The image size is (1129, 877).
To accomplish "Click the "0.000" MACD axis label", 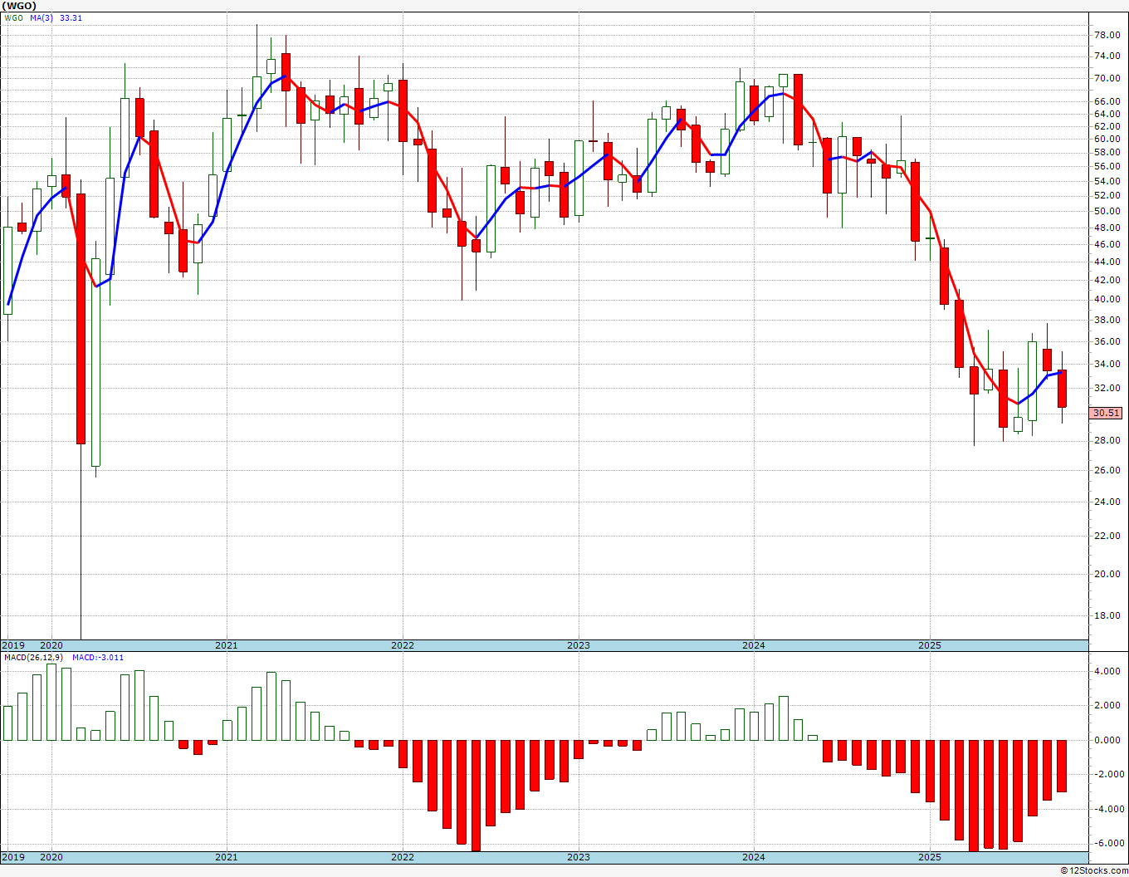I will tap(1107, 740).
